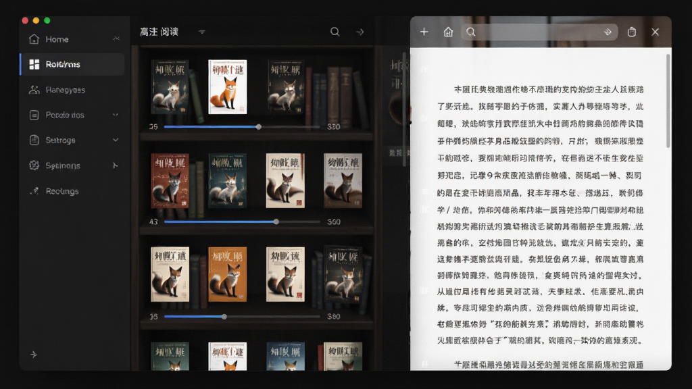Open the orange fox book, third shelf
The image size is (692, 389).
(227, 274)
